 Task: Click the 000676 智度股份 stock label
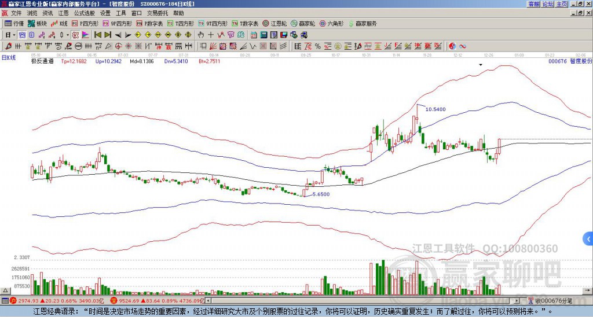(x=570, y=61)
